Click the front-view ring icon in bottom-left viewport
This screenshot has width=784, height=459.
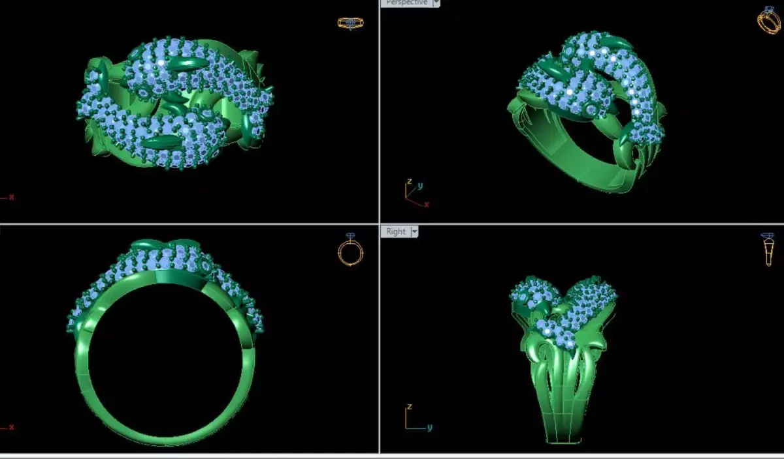(x=350, y=250)
